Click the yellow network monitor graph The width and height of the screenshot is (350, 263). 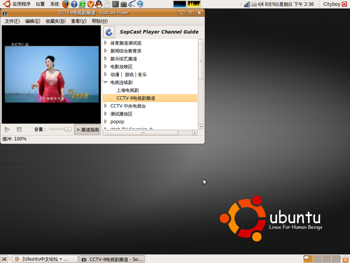(194, 4)
